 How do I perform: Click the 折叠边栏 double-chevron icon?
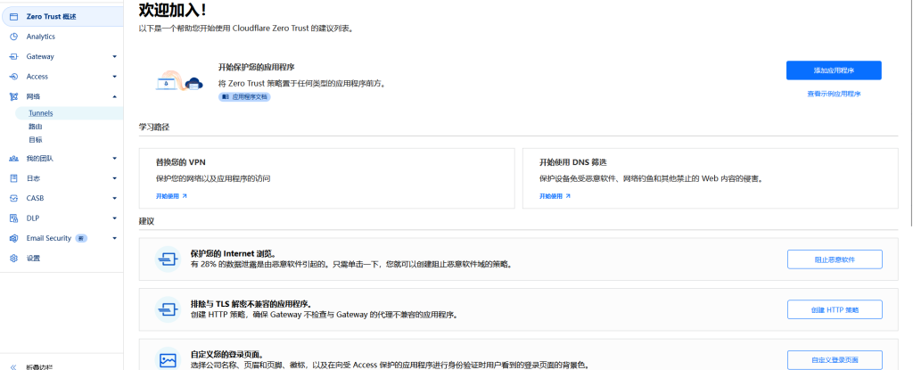tap(14, 367)
